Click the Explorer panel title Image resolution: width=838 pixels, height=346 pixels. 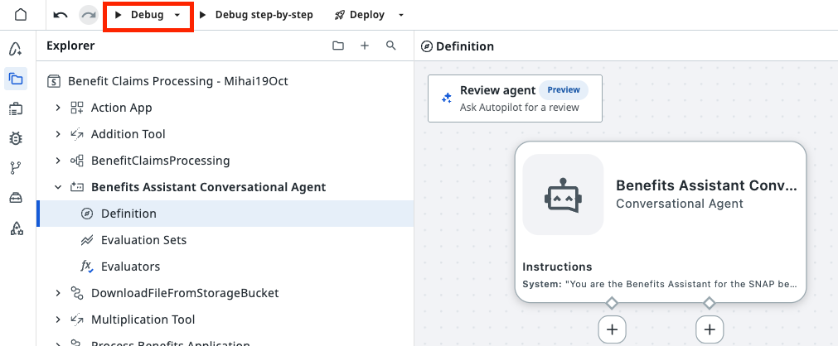point(70,46)
